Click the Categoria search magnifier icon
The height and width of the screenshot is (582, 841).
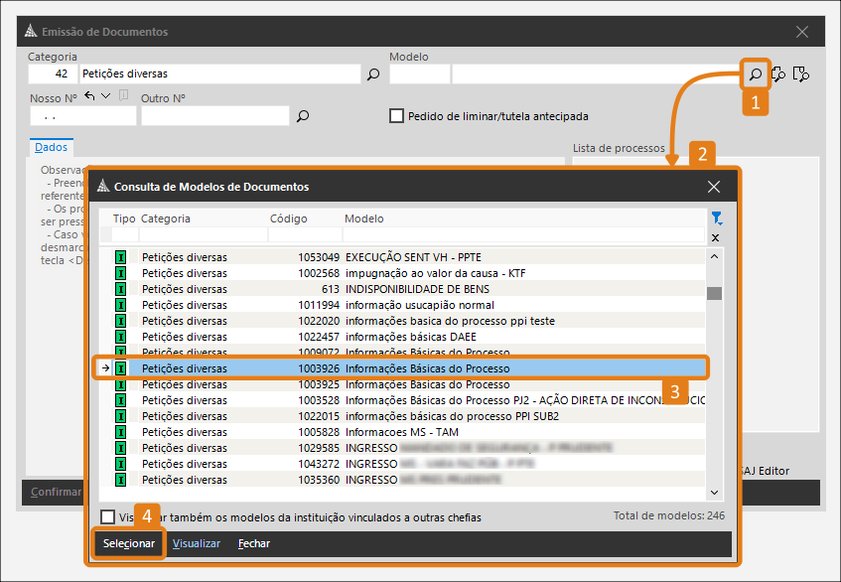(373, 73)
